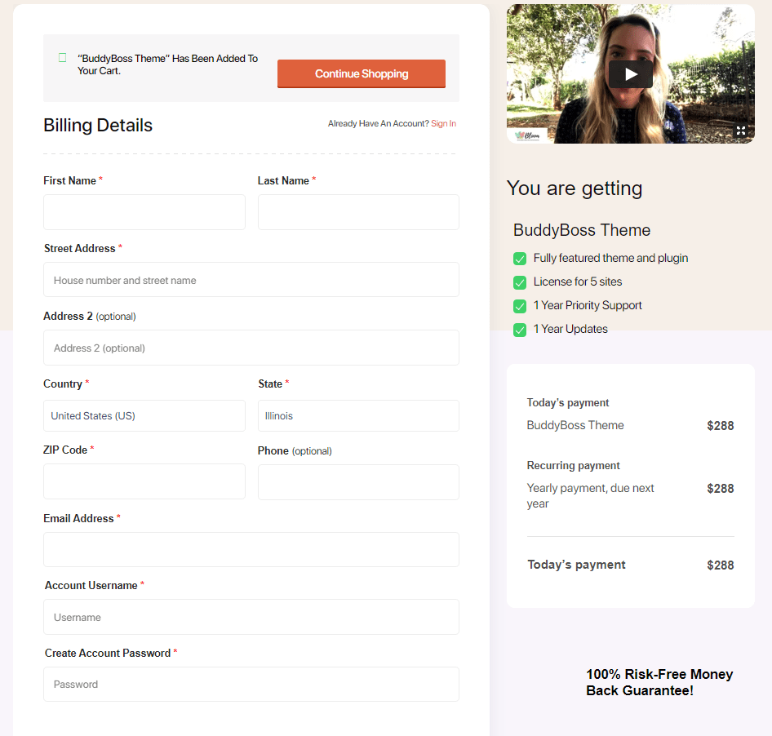Click the check icon beside Fully featured theme
The width and height of the screenshot is (772, 736).
tap(520, 259)
